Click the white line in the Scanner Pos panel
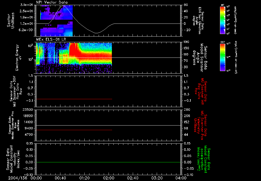The height and width of the screenshot is (181, 261). coord(108,125)
